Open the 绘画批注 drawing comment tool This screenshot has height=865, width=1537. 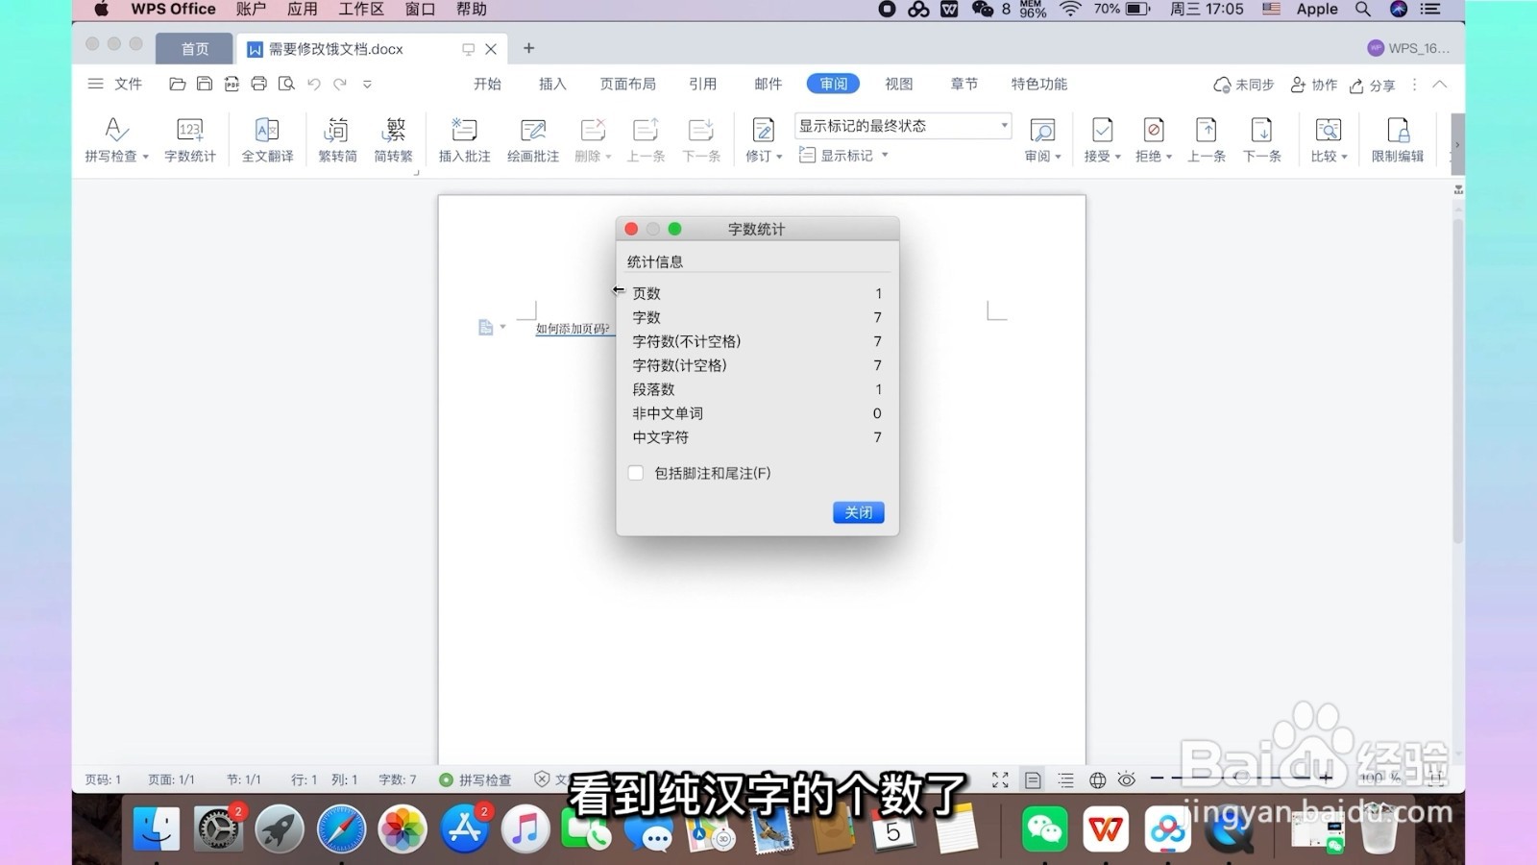click(532, 138)
